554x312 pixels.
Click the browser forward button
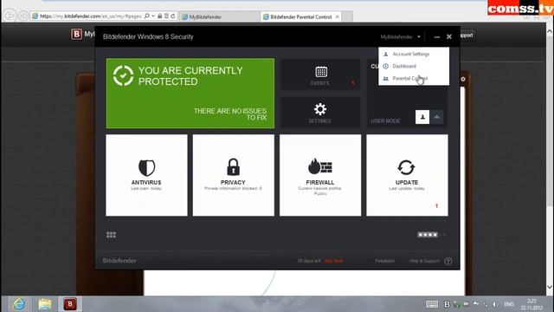point(23,16)
